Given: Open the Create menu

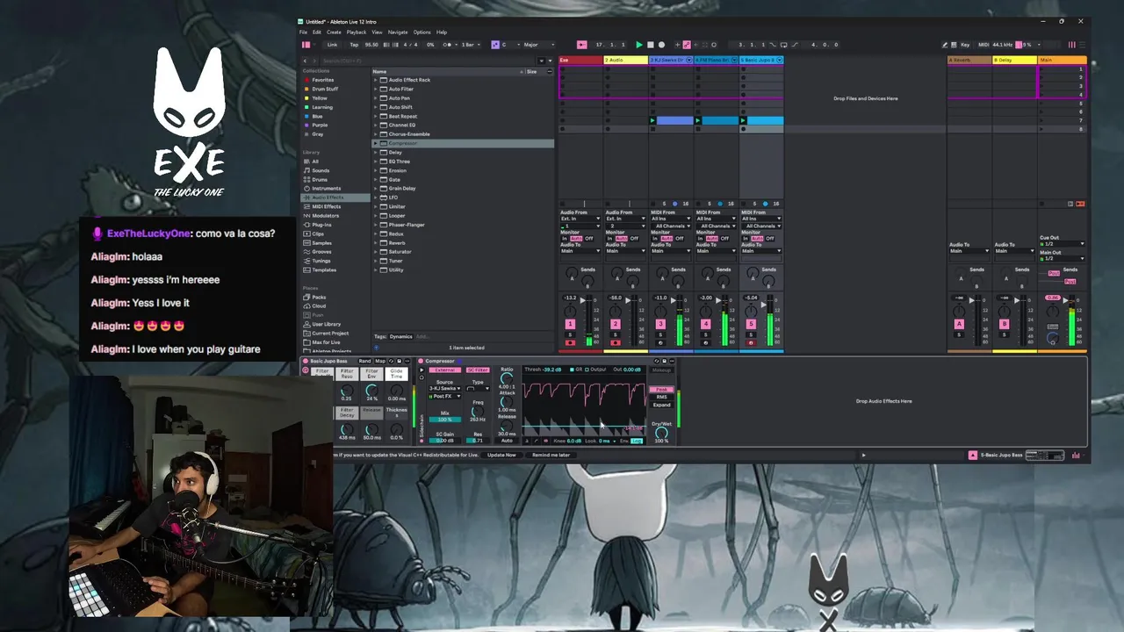Looking at the screenshot, I should (334, 32).
